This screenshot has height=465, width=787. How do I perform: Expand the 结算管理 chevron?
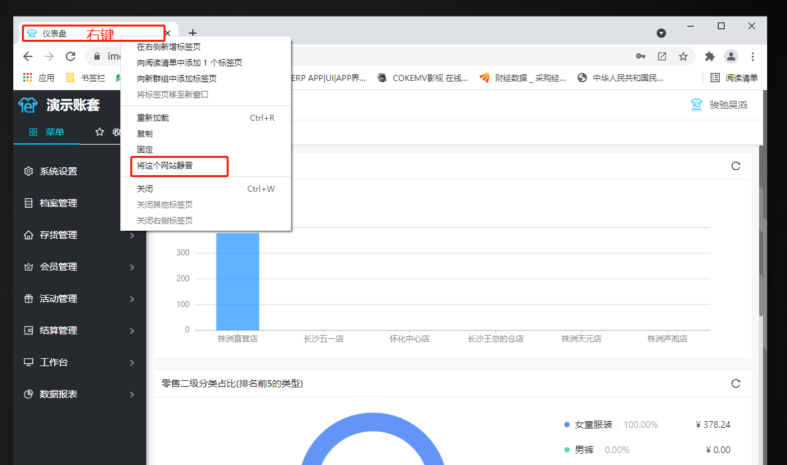pos(132,331)
